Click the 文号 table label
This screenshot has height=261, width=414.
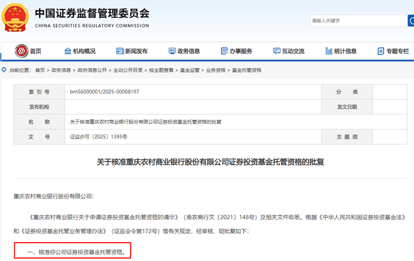tap(39, 137)
